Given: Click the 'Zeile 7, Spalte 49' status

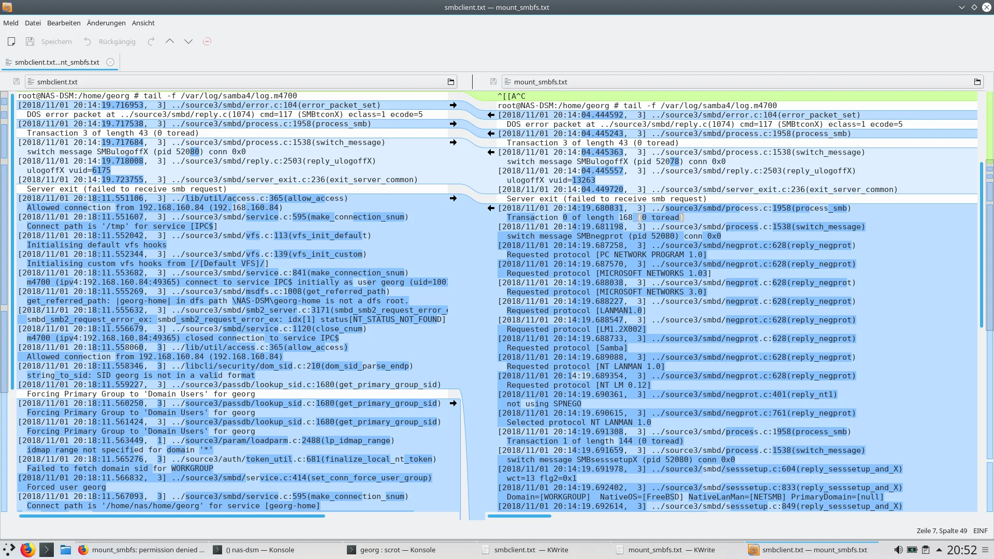Looking at the screenshot, I should point(941,531).
